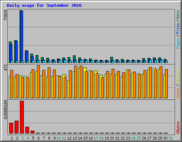Click day label 27 on the x-axis
Screen dimensions: 182x142
tap(149, 138)
